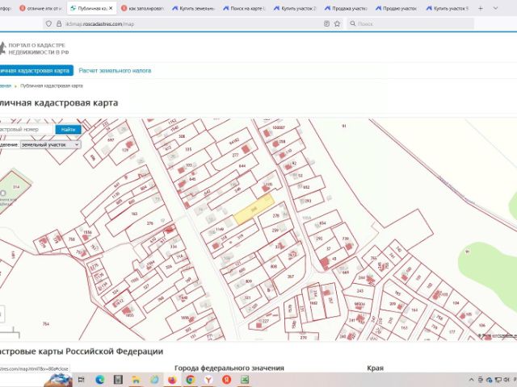
Task: Select the yellow highlighted land parcel
Action: pos(254,210)
